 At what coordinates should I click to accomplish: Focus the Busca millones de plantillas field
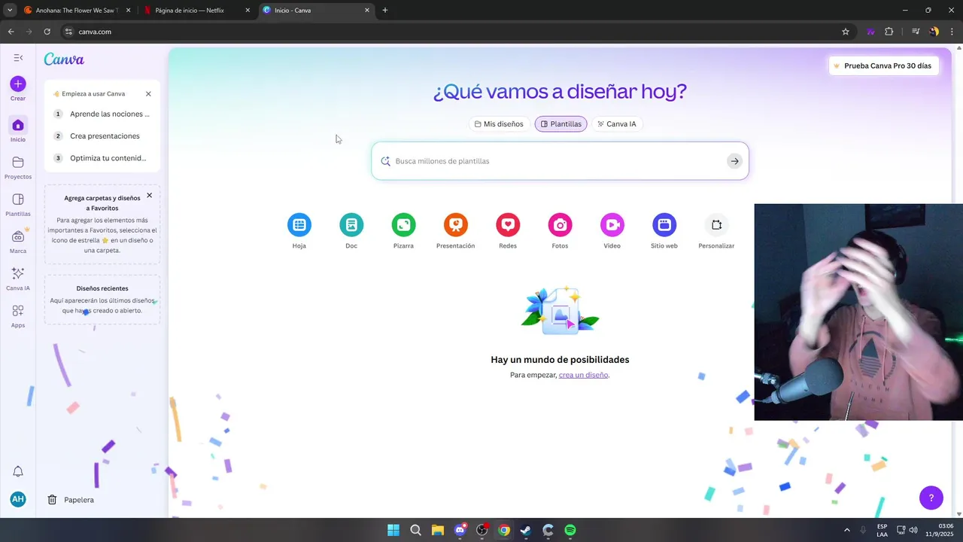[560, 161]
